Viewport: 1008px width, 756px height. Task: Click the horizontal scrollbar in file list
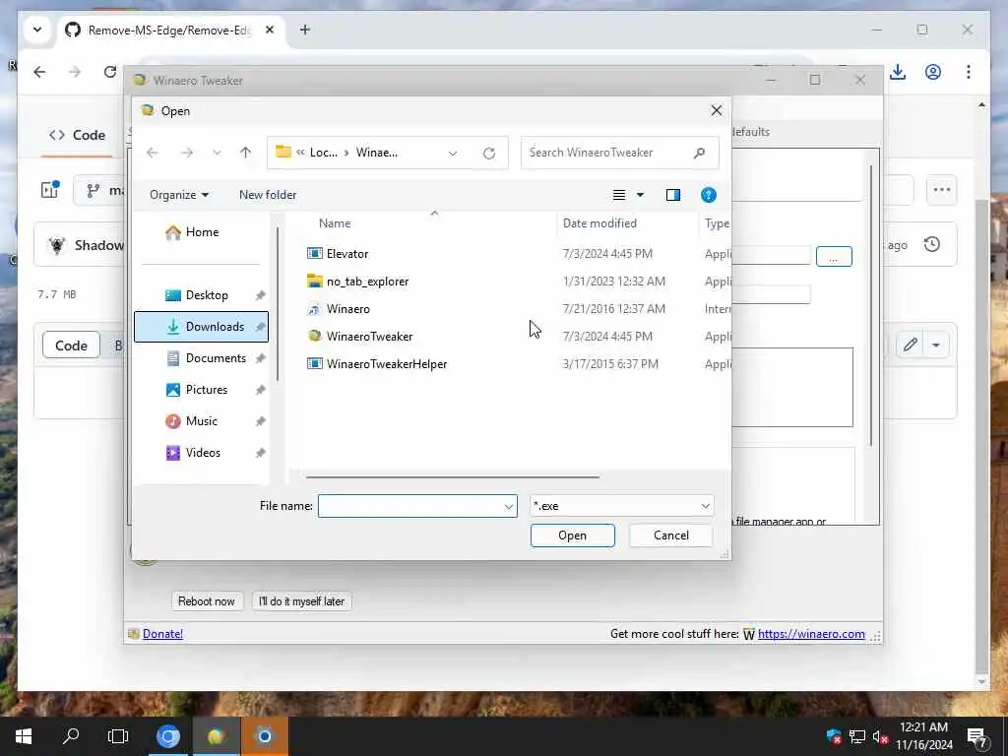click(453, 477)
